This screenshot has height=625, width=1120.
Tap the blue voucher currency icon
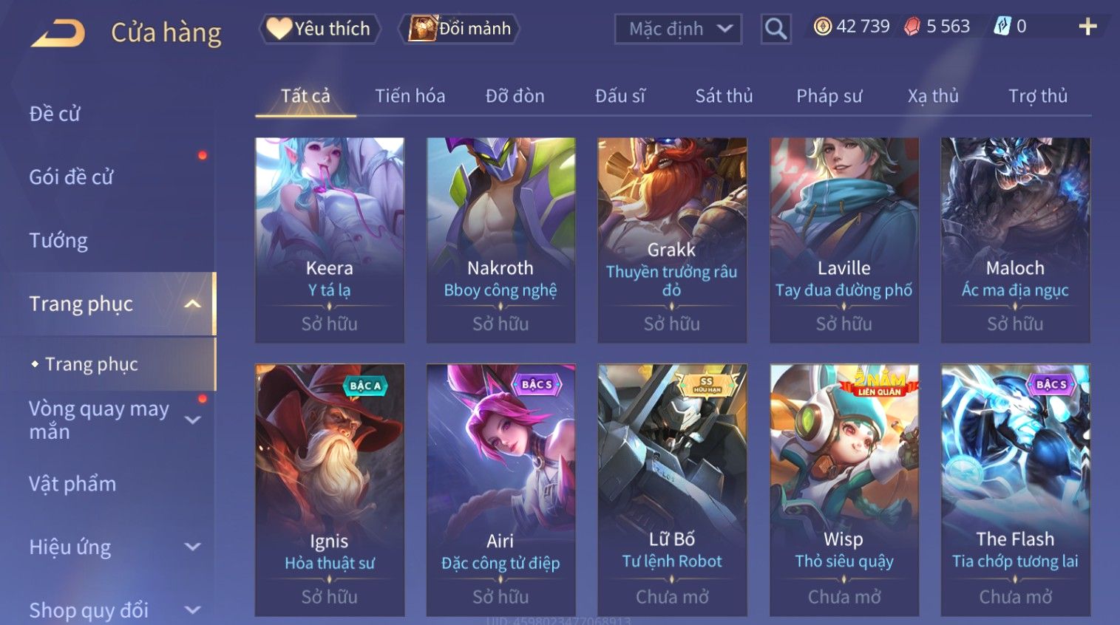pyautogui.click(x=1002, y=27)
